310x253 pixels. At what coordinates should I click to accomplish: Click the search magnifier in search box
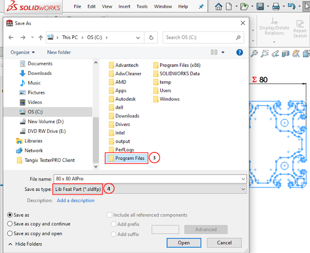(x=238, y=37)
